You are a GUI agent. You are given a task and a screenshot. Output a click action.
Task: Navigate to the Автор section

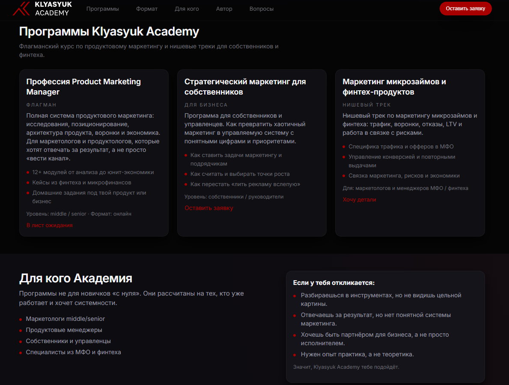point(224,9)
